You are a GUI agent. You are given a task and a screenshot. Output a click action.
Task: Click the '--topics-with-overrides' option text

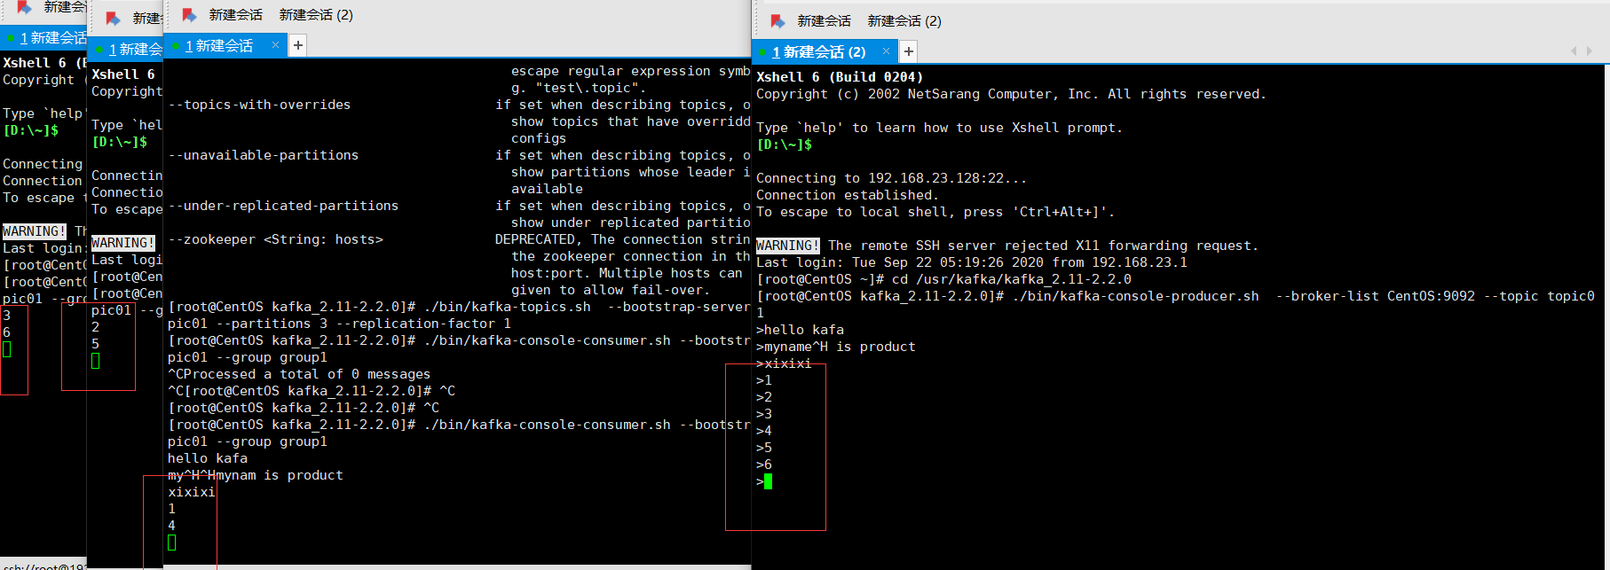(x=259, y=105)
